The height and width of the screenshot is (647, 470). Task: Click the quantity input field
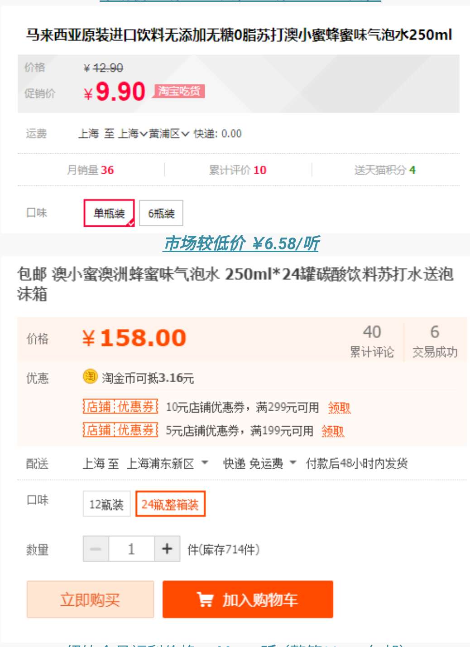tap(131, 549)
